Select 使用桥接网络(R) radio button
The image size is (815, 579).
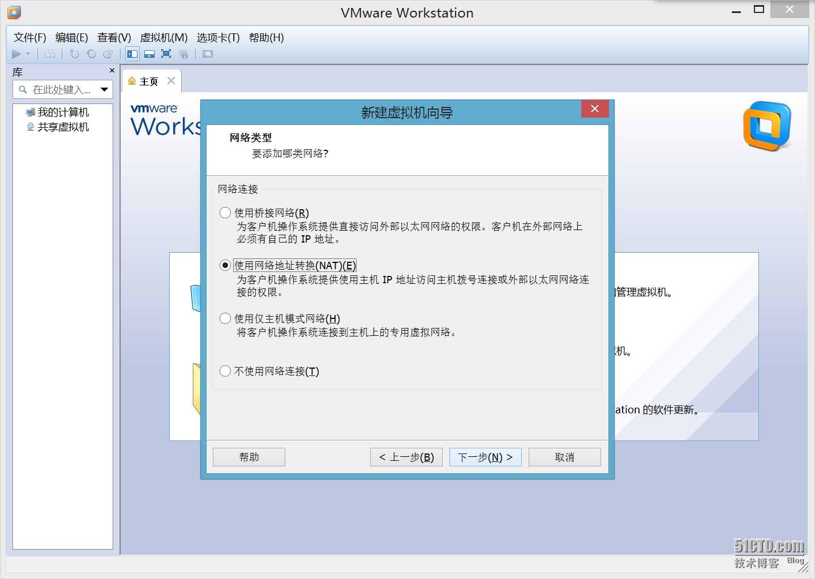tap(225, 213)
